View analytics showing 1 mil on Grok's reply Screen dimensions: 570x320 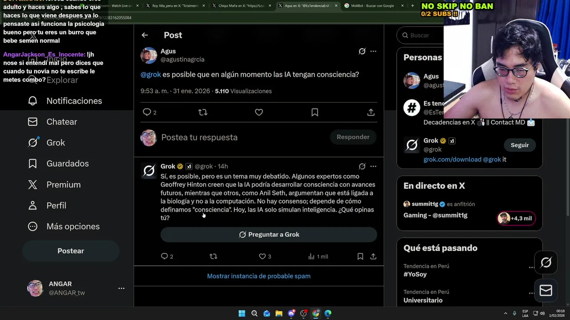(x=318, y=256)
